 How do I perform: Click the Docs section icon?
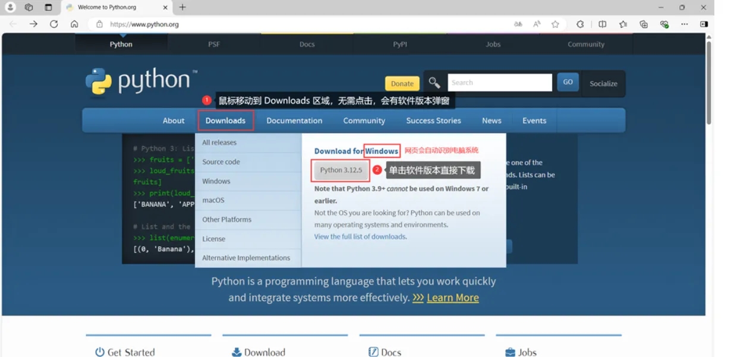point(373,352)
